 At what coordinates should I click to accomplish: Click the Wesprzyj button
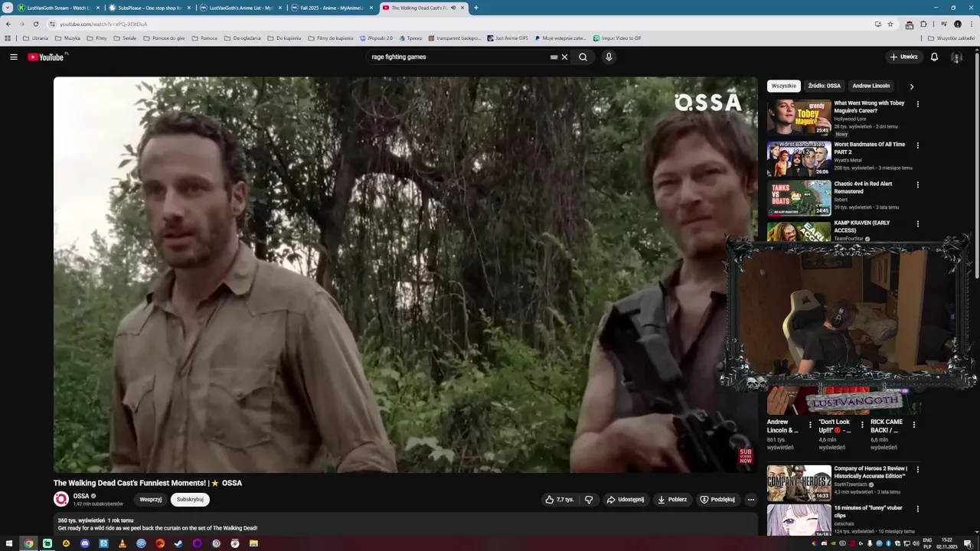pyautogui.click(x=151, y=499)
